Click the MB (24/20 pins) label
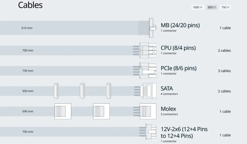The width and height of the screenshot is (247, 144). tap(180, 25)
